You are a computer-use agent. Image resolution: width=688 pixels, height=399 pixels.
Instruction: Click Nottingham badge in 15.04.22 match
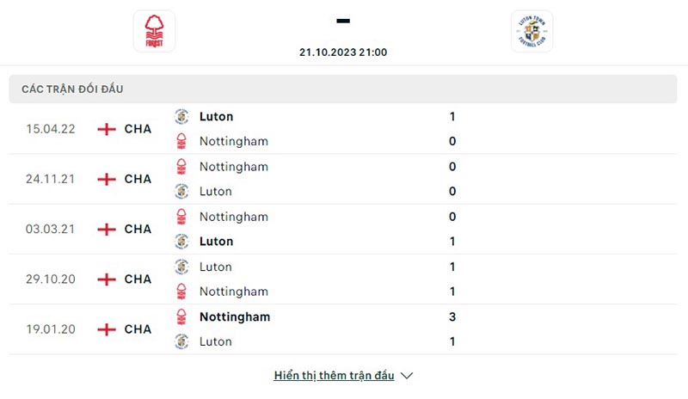click(181, 141)
